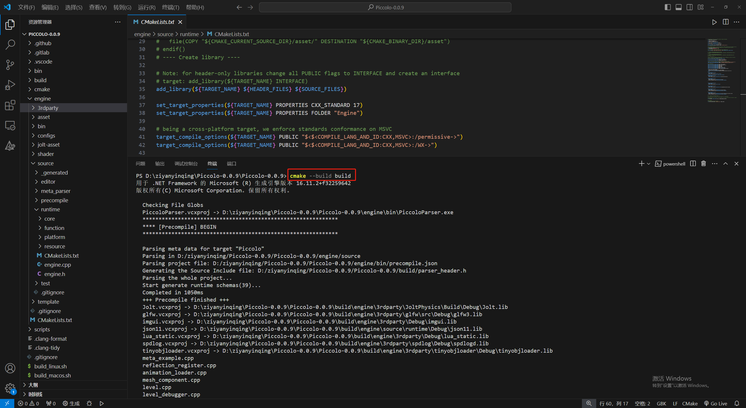The image size is (746, 408).
Task: Click the Piccolo-0.0.9 command center search box
Action: 385,7
